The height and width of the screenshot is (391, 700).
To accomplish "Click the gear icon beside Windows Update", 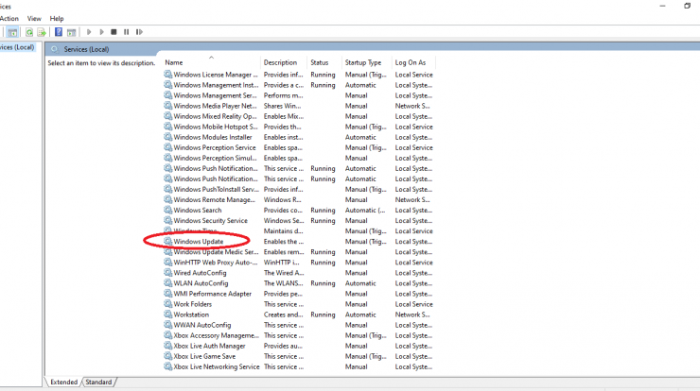I will (167, 241).
